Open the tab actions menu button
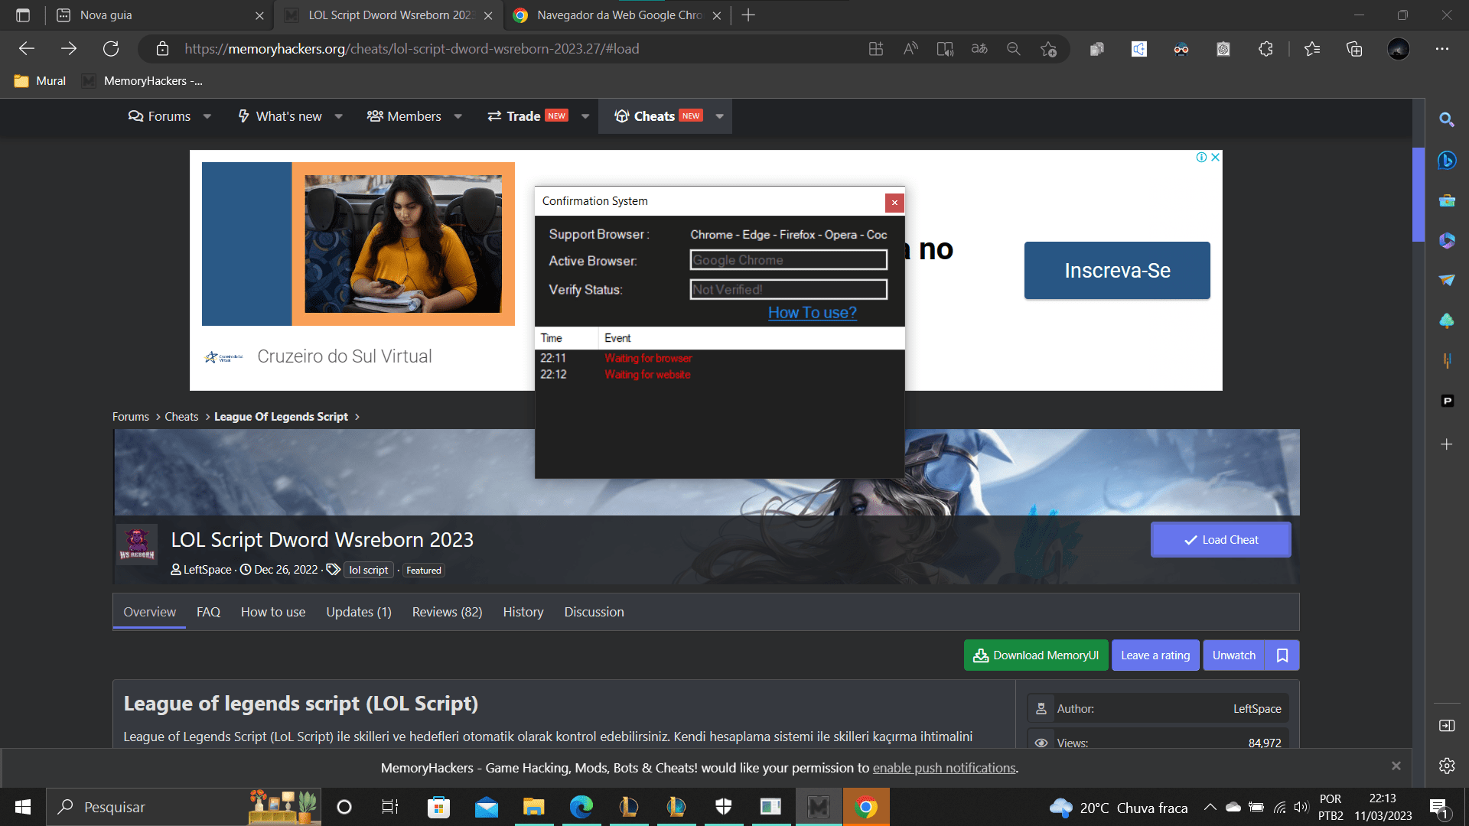 click(x=23, y=15)
